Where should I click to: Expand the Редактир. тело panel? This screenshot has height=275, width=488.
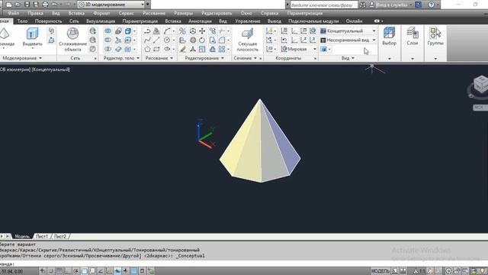pos(121,58)
